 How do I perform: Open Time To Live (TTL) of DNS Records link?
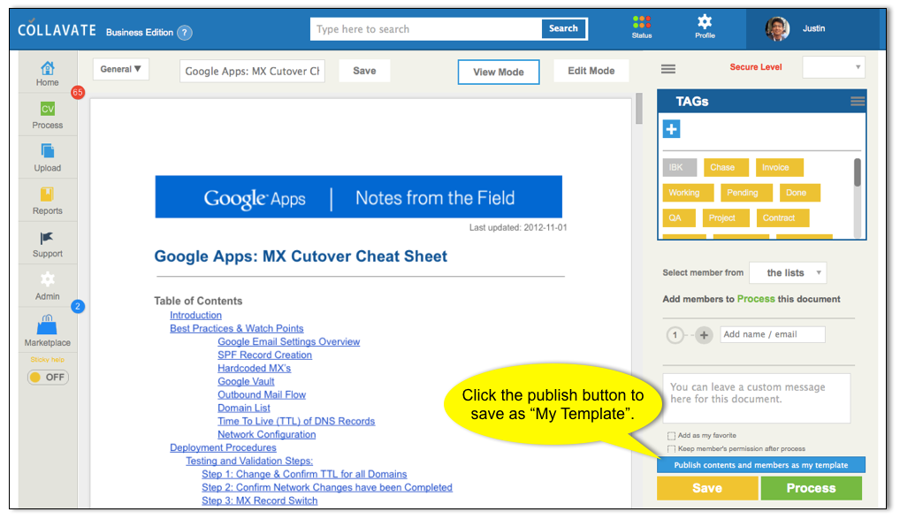pos(296,421)
